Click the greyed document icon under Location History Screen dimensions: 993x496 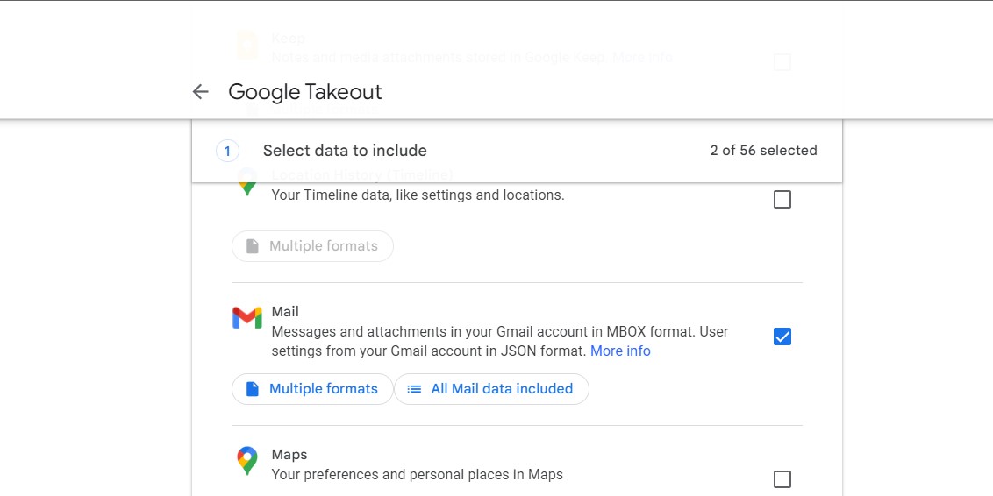coord(253,246)
